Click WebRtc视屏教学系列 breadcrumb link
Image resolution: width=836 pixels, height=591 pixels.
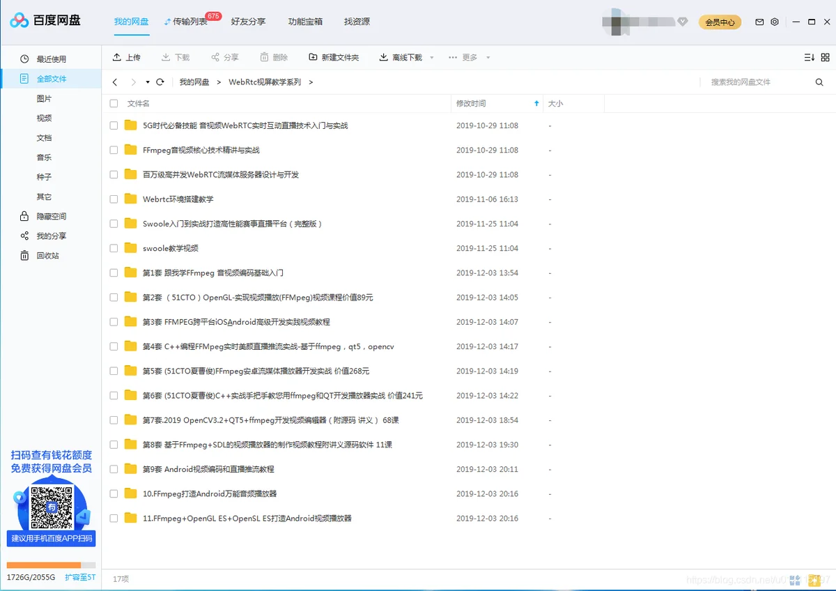pos(265,82)
